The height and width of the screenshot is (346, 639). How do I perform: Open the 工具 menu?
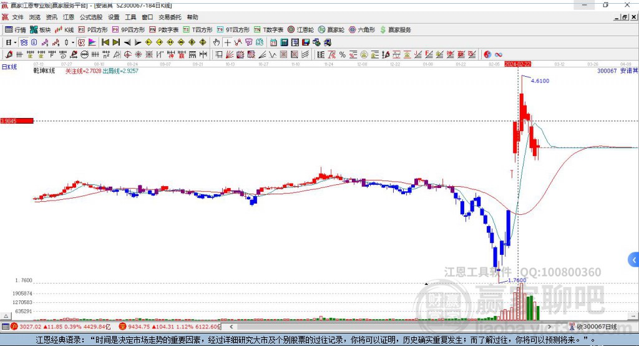130,17
